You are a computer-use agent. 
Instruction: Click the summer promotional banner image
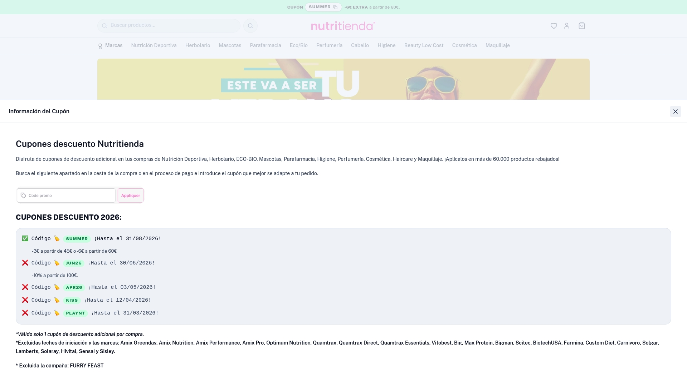(343, 79)
